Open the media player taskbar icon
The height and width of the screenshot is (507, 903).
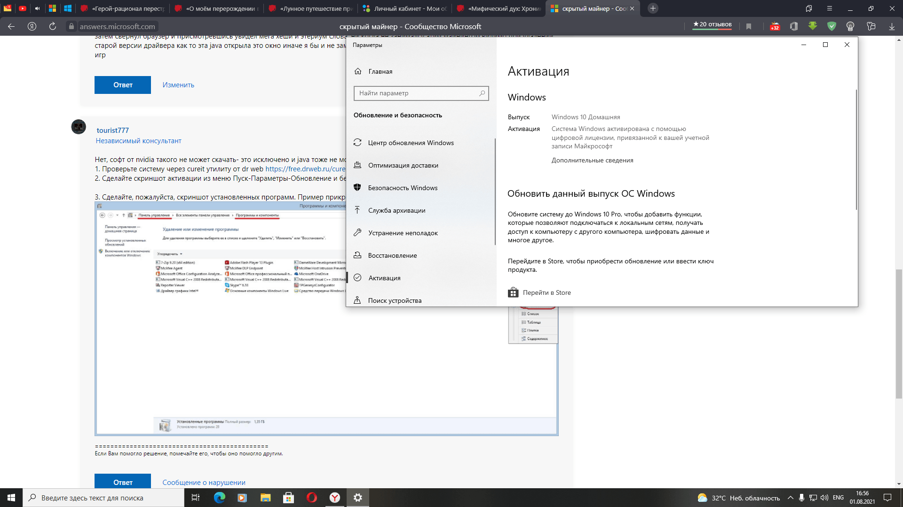tap(242, 498)
